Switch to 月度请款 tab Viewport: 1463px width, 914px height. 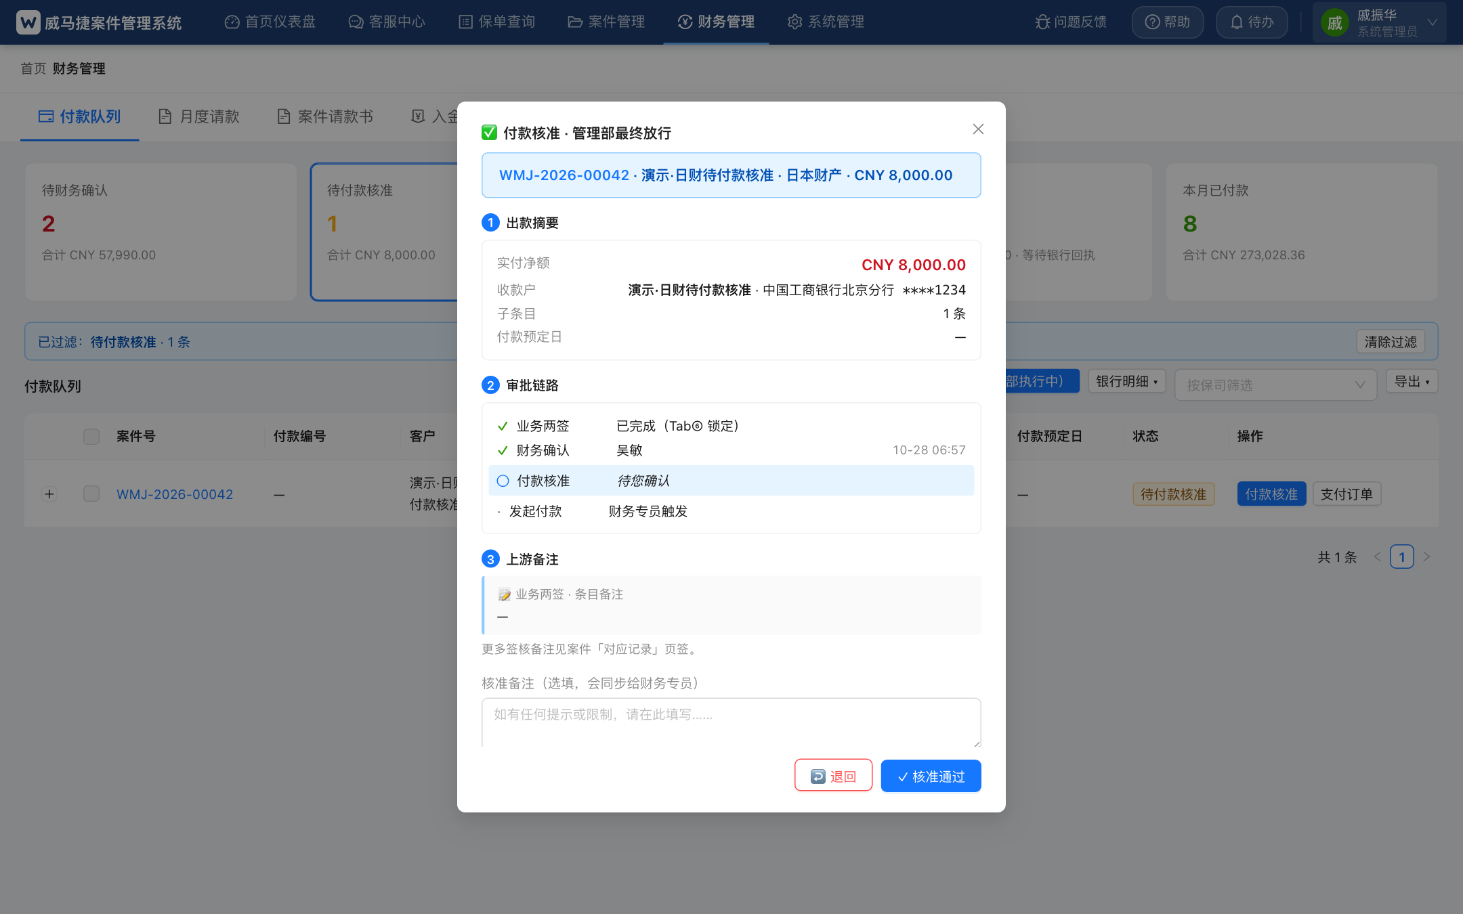coord(199,116)
